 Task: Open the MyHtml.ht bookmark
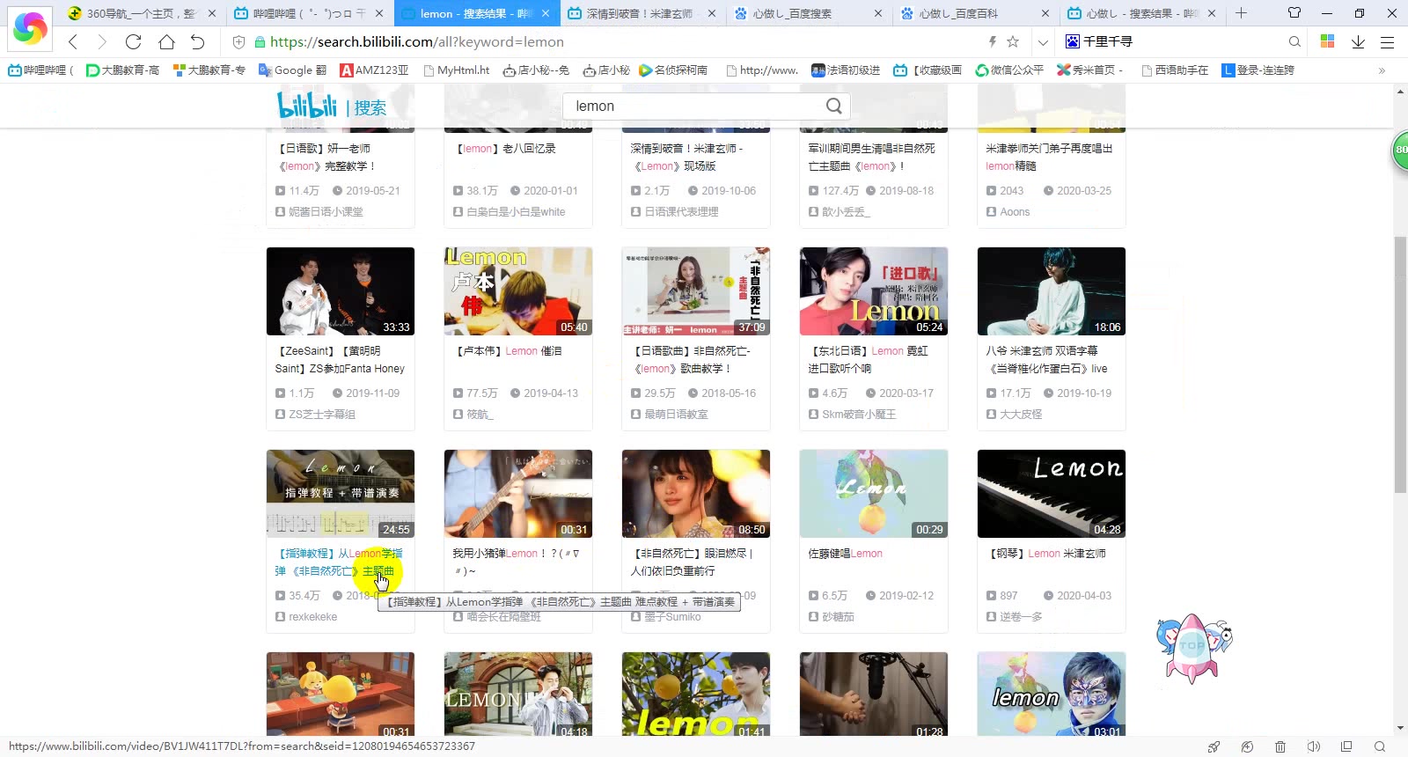[x=456, y=70]
